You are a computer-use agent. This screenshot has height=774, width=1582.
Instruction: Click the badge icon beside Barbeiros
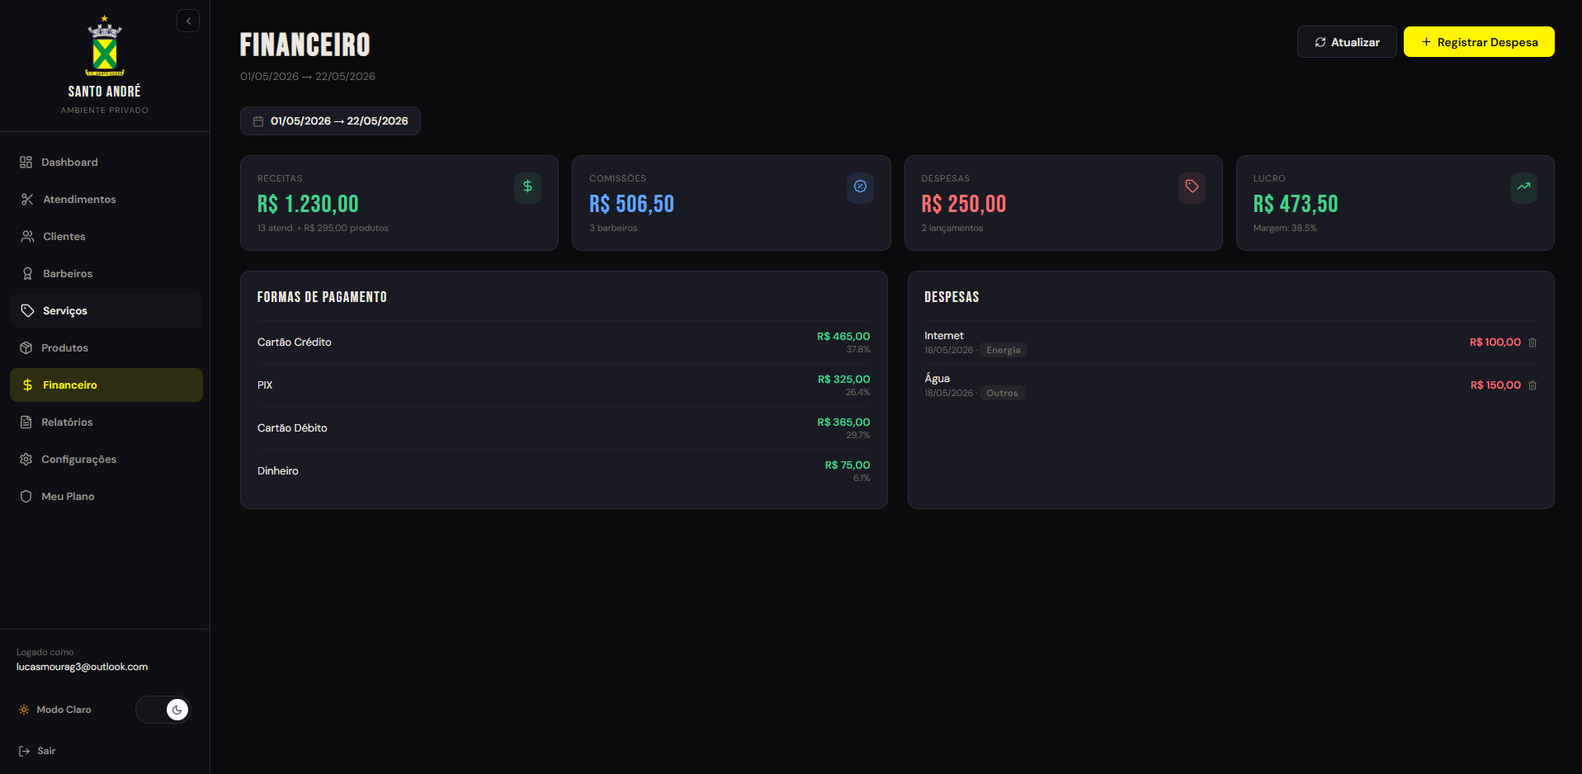tap(27, 274)
